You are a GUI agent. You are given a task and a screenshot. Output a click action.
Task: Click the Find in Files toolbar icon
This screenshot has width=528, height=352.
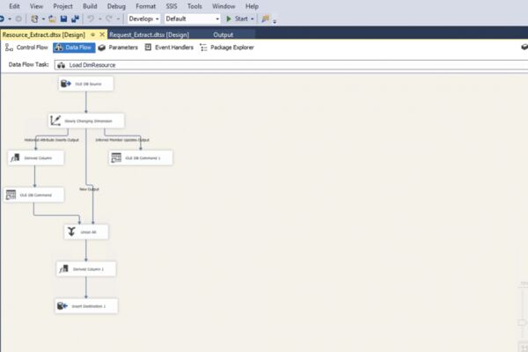266,18
